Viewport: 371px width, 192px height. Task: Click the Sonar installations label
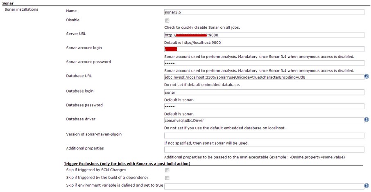tap(21, 9)
